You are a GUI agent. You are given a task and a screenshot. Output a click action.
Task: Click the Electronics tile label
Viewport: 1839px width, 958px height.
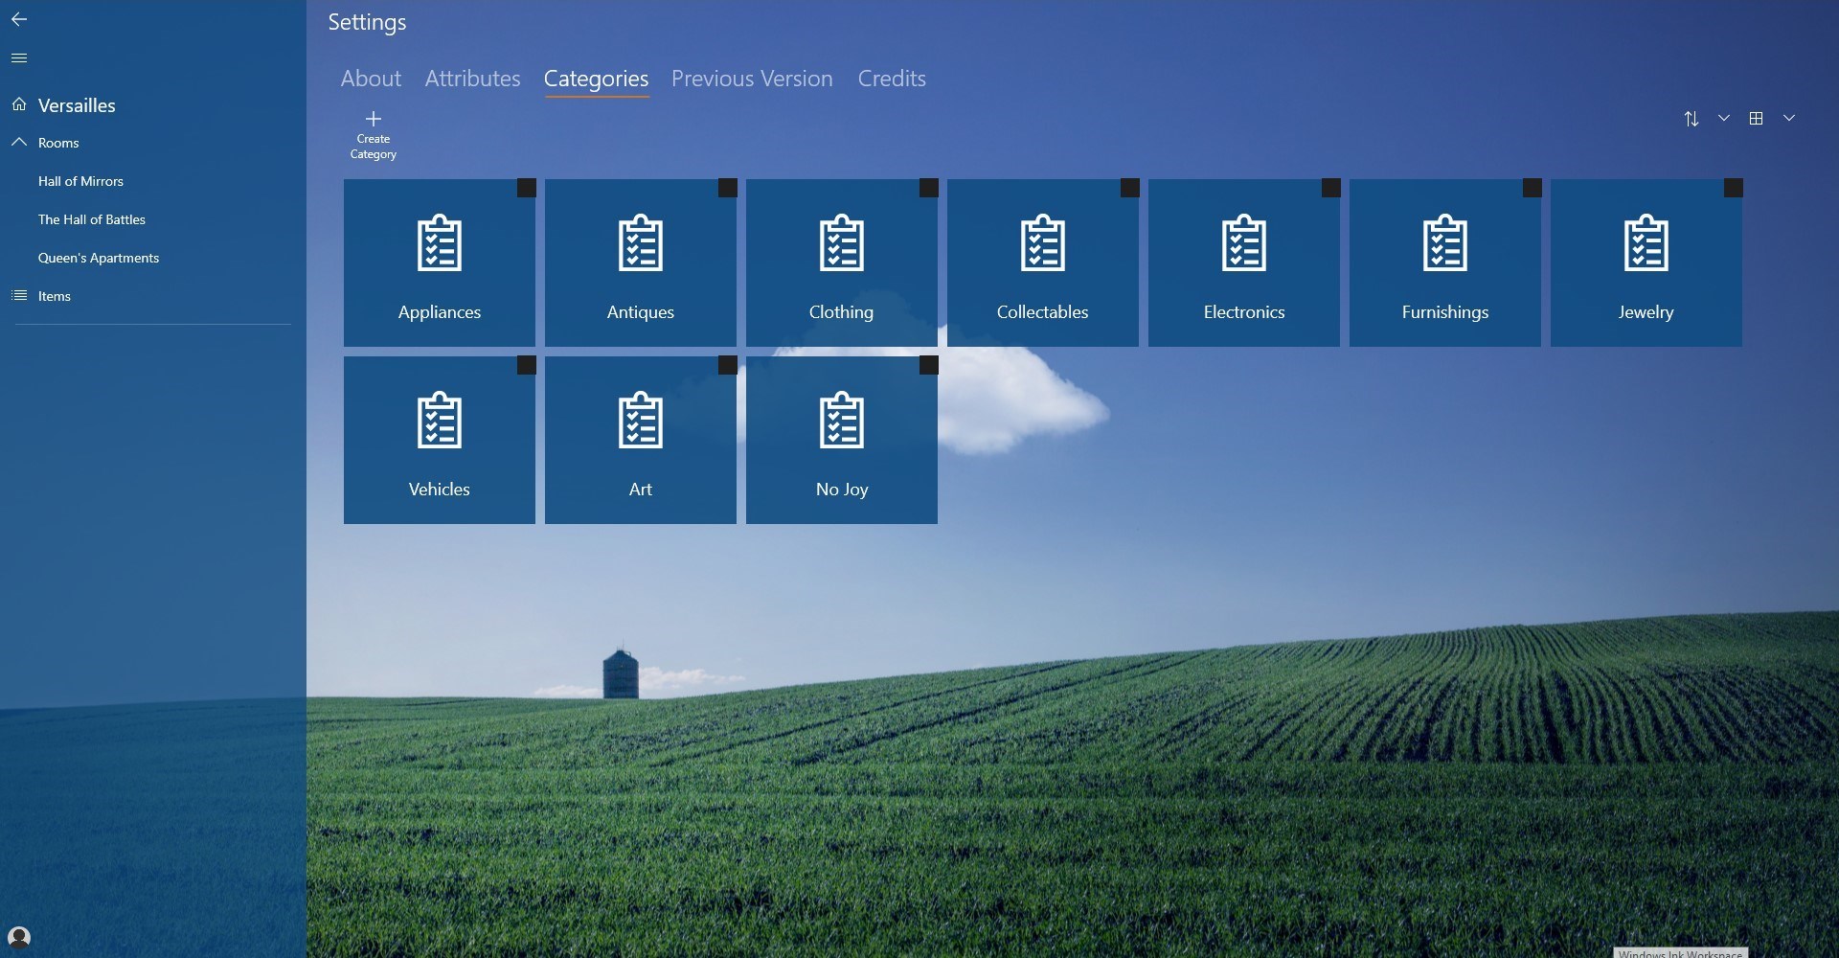[1244, 312]
